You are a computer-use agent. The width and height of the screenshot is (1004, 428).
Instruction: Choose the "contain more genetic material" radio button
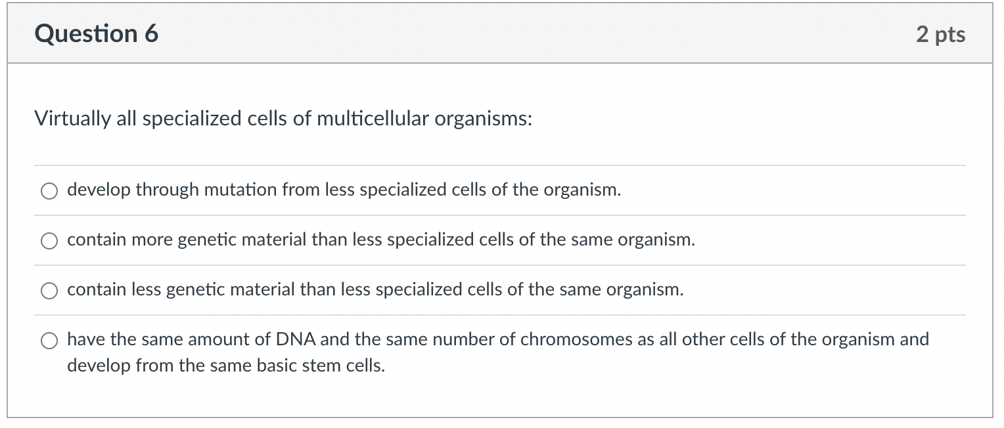(x=49, y=241)
